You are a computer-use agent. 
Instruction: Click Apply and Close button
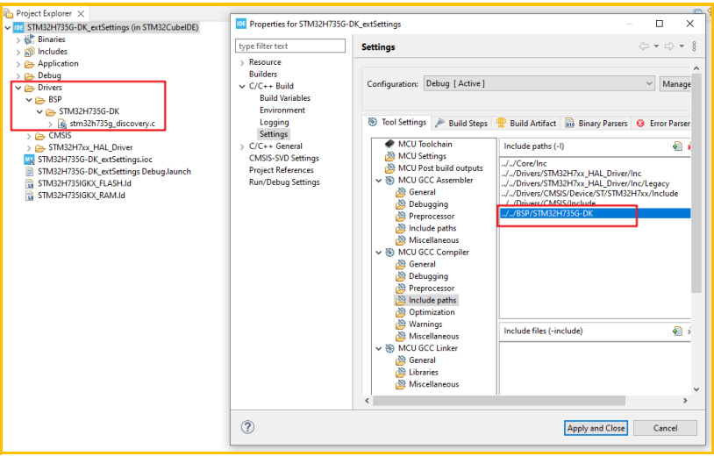596,428
